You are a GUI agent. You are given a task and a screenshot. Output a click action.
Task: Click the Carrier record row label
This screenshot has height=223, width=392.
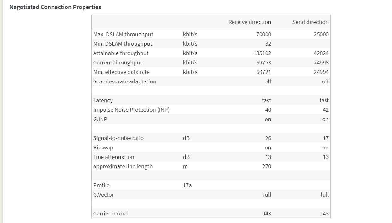tap(110, 214)
